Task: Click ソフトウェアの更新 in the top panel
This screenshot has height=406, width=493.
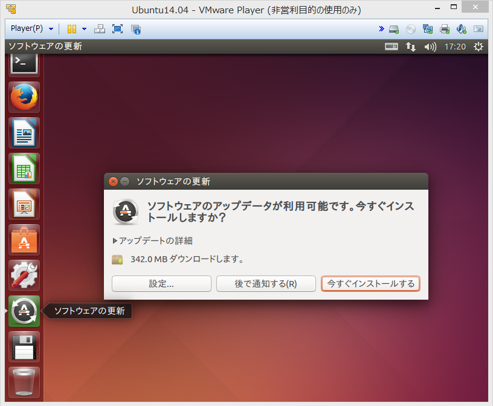Action: [x=45, y=47]
